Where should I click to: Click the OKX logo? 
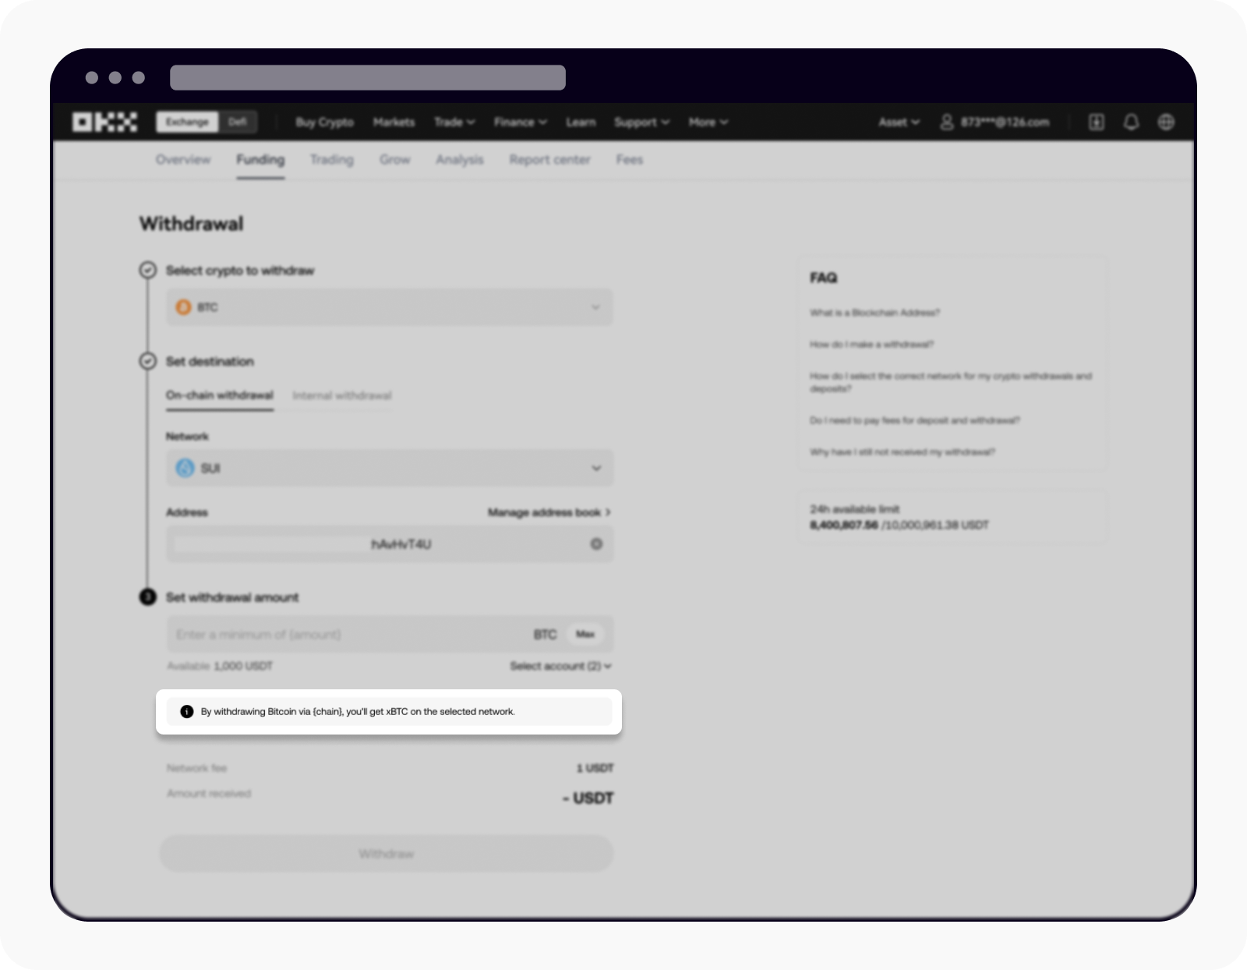pos(105,122)
